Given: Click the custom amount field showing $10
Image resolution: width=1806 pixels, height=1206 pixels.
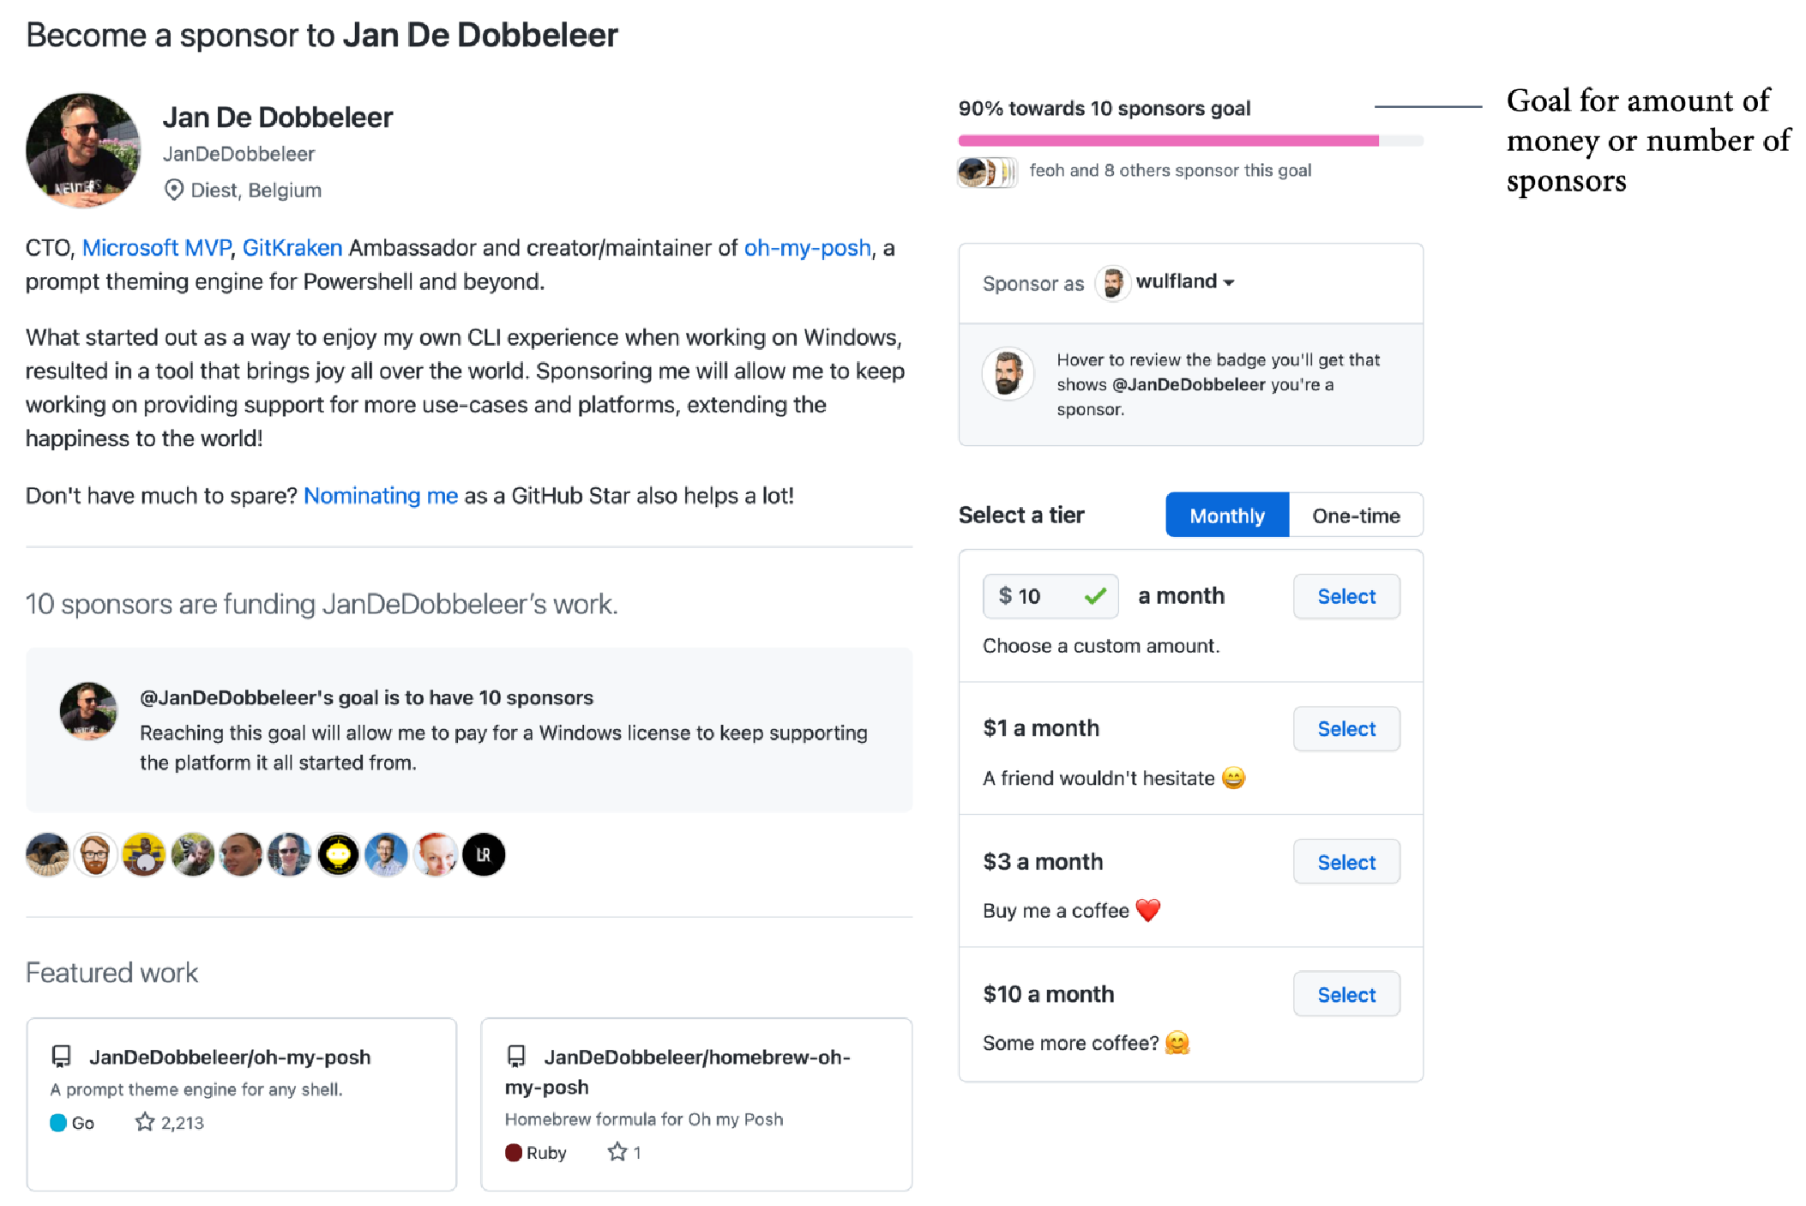Looking at the screenshot, I should [x=1050, y=596].
